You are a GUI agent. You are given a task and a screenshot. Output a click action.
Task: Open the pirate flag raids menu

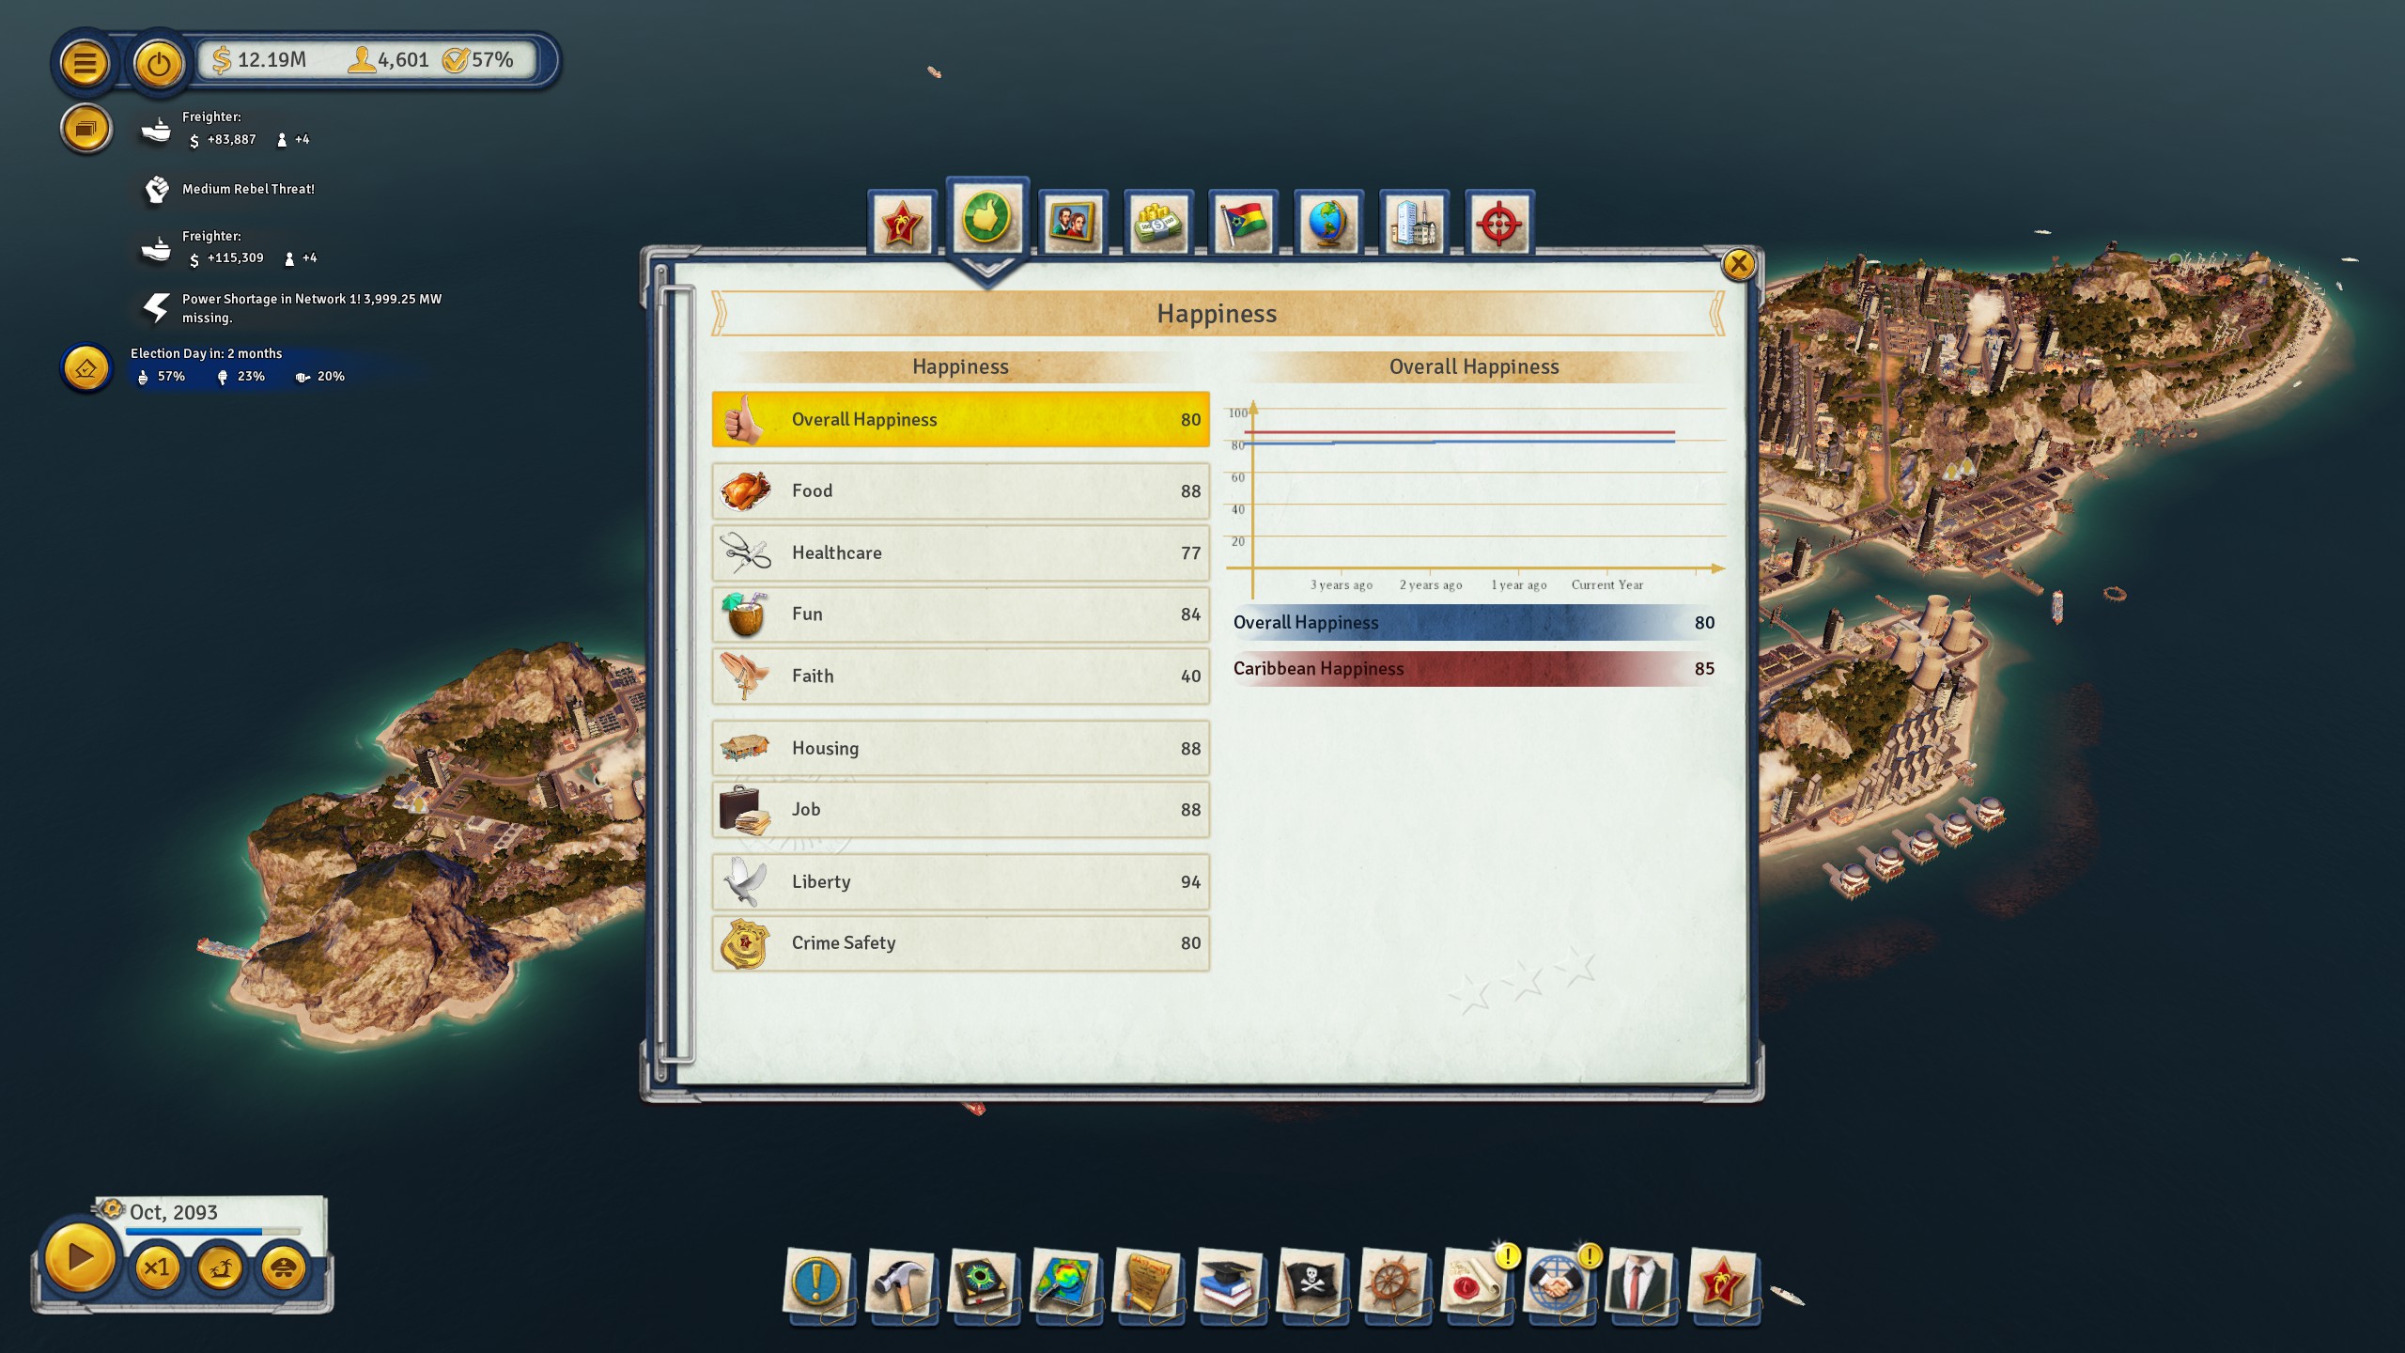[x=1311, y=1283]
